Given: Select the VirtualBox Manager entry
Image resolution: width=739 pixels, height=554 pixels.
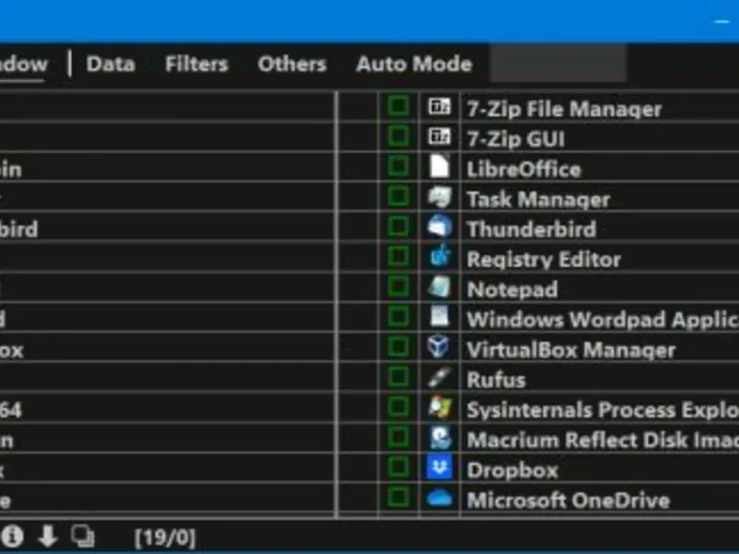Looking at the screenshot, I should point(571,350).
